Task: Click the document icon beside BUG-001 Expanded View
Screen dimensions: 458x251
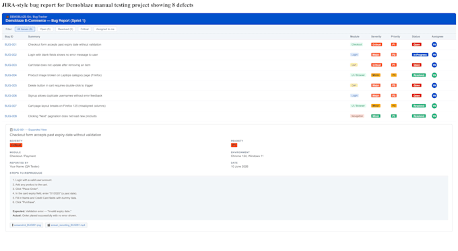Action: point(11,130)
